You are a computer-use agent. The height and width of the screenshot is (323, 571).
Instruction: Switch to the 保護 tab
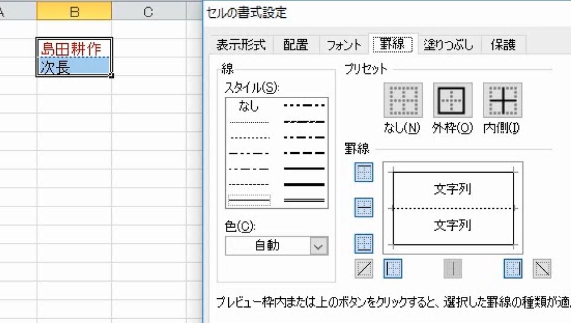[x=503, y=45]
